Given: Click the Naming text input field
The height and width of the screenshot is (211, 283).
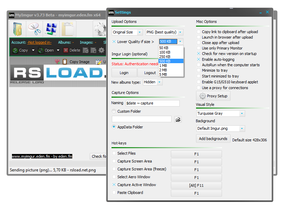Looking at the screenshot, I should (x=152, y=103).
